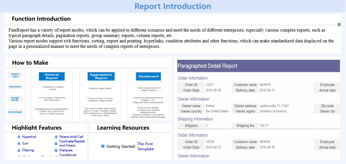Click the thumbs-up icon beside Filtering
346x164 pixels.
[19, 150]
